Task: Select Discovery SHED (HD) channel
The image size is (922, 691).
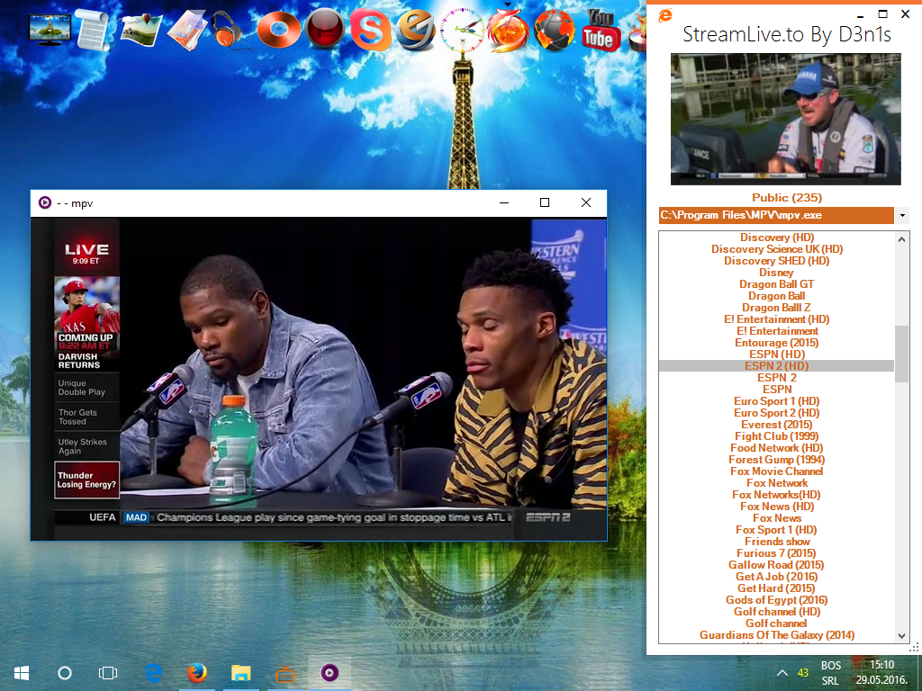Action: [x=777, y=261]
